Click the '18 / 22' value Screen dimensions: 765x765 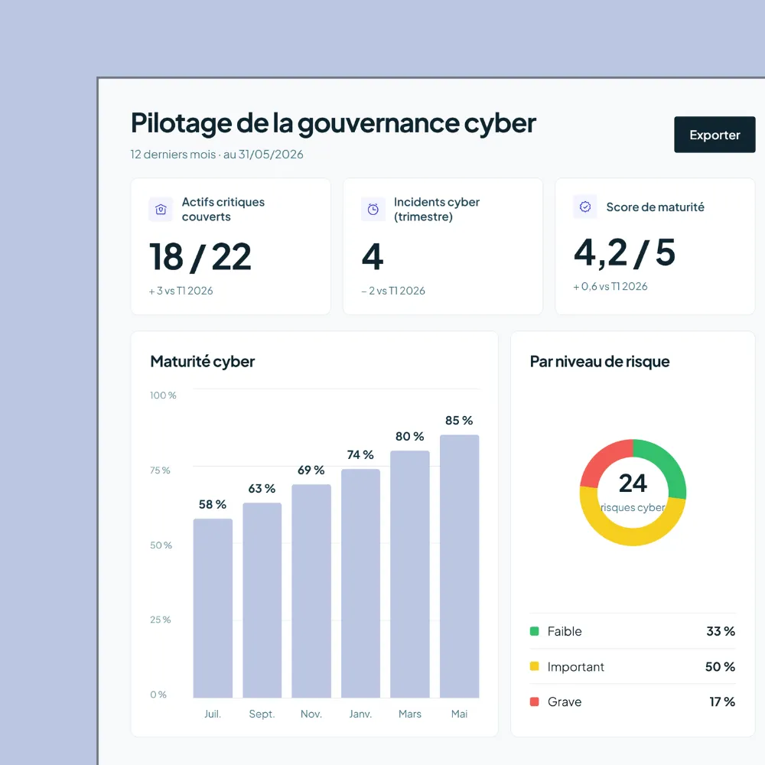200,256
